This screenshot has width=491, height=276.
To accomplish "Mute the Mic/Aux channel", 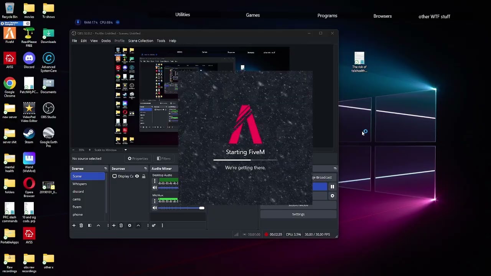I will 155,208.
